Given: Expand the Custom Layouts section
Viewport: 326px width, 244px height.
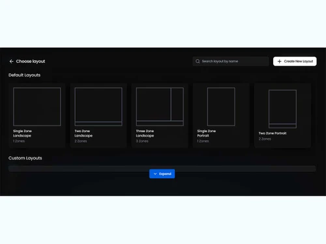Looking at the screenshot, I should pos(162,174).
